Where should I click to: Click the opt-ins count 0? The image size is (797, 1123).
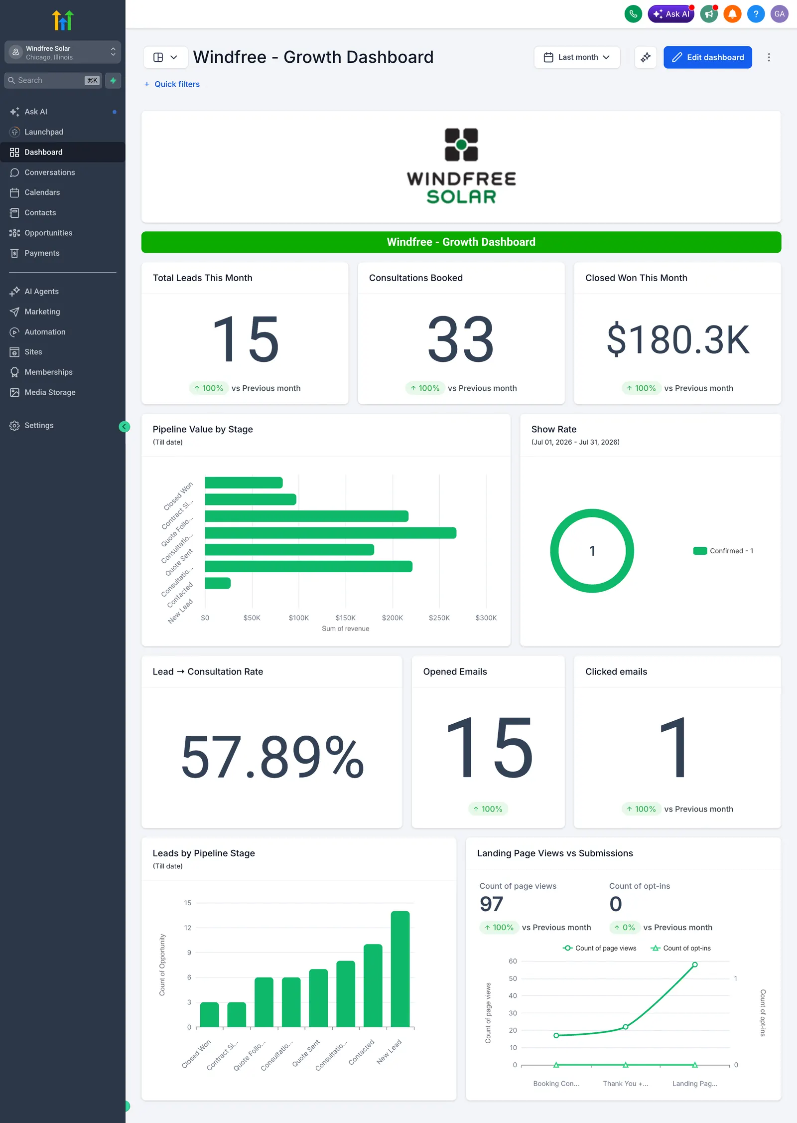pos(616,904)
